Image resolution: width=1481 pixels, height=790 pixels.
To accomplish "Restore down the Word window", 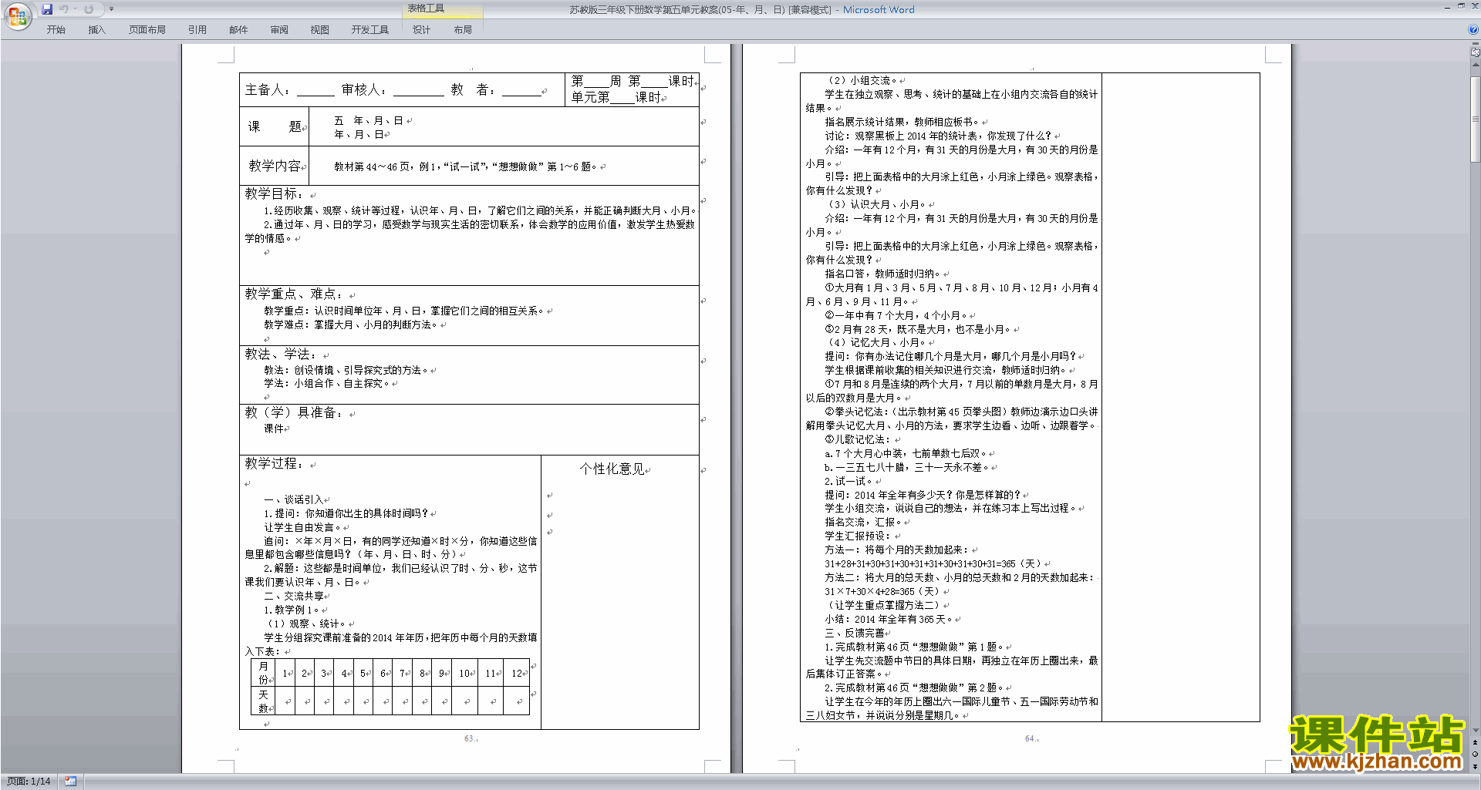I will point(1461,7).
